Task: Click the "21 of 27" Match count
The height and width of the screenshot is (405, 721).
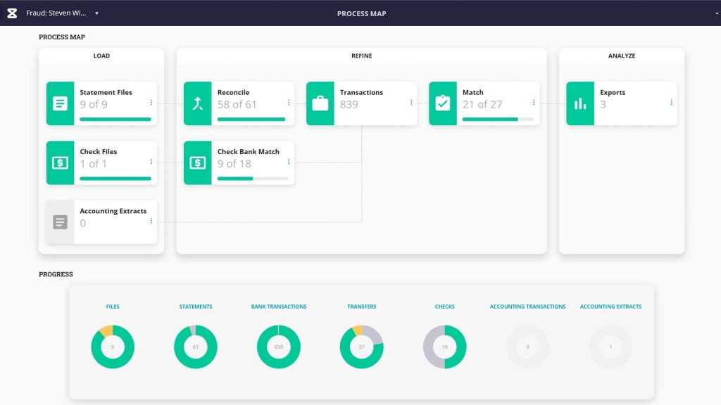Action: (x=482, y=105)
